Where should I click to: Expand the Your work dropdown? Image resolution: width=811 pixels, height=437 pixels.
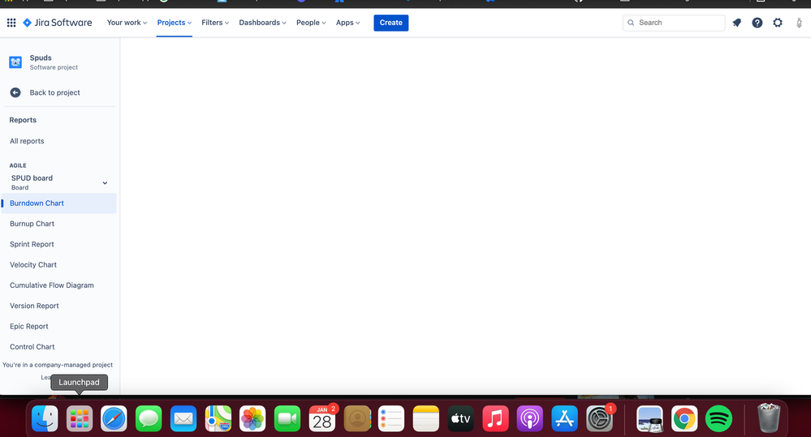tap(127, 23)
